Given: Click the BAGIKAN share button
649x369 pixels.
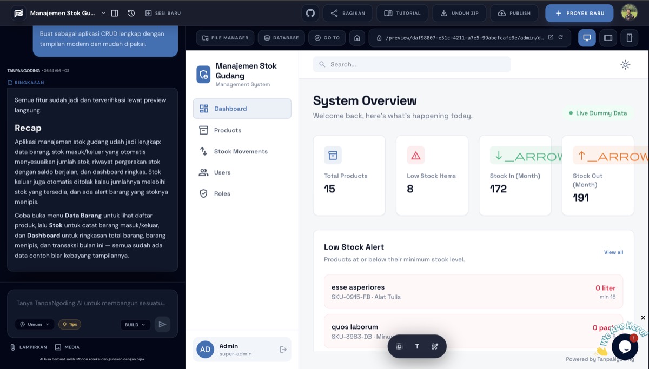Looking at the screenshot, I should point(348,13).
